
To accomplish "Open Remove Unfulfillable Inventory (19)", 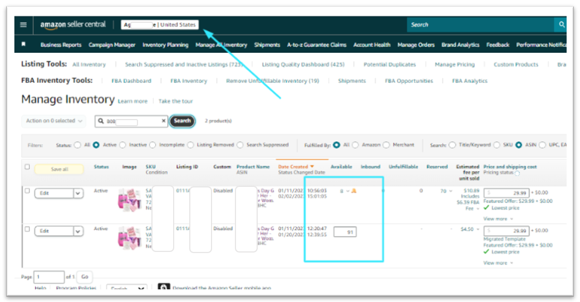I will (272, 81).
